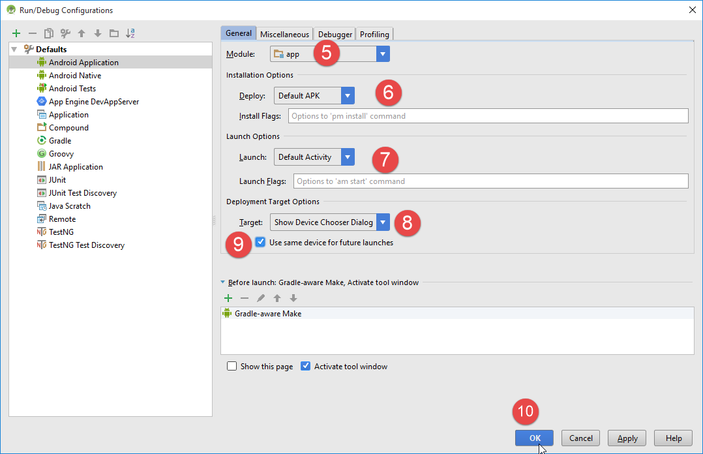Click the sort alphabetically icon

tap(130, 33)
